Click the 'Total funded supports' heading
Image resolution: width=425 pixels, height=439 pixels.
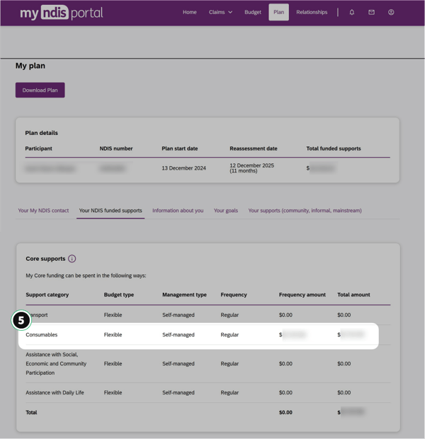(x=334, y=148)
